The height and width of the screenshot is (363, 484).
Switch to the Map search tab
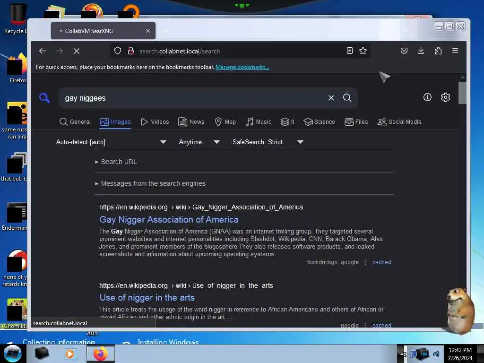click(225, 121)
